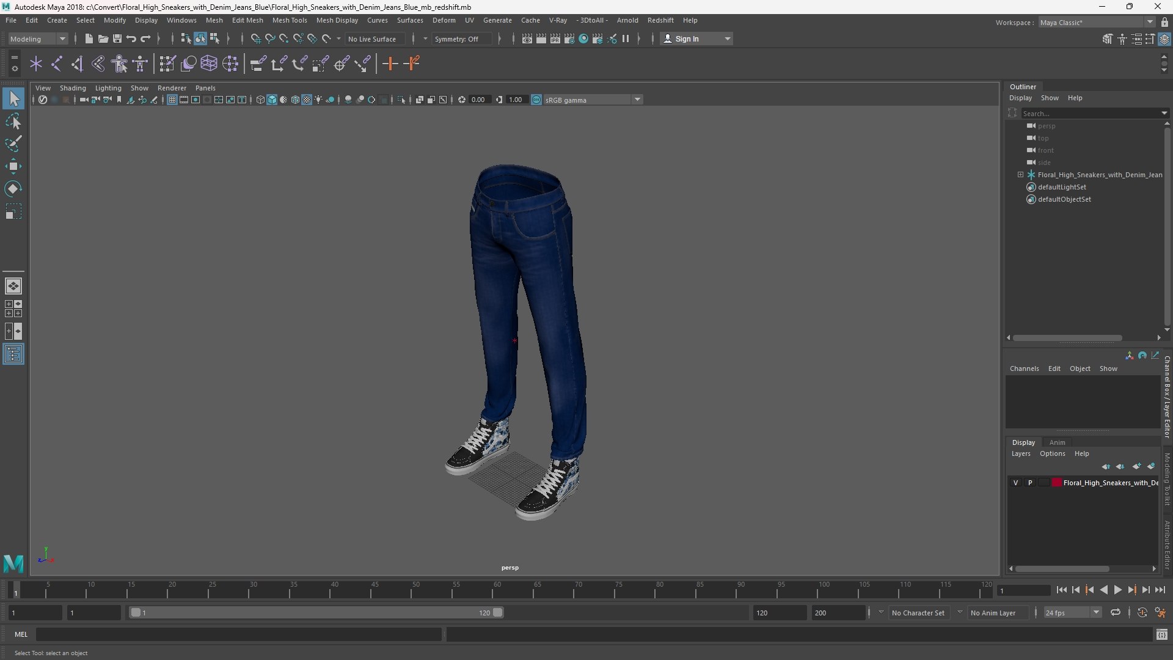Screen dimensions: 1173x660
Task: Toggle playback P of Floral_High_Sneakers layer
Action: [x=1030, y=483]
